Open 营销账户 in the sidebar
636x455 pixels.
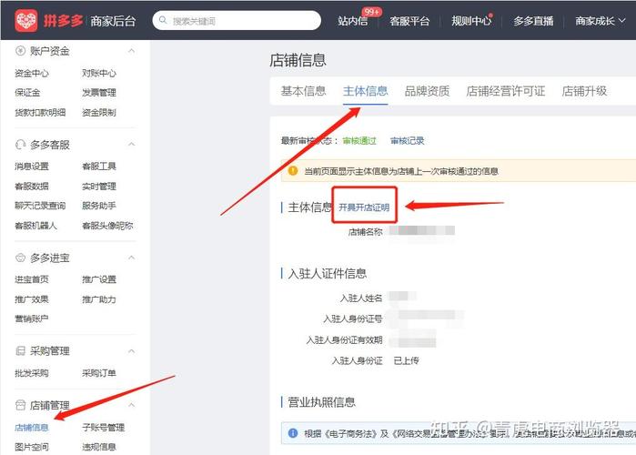point(32,318)
